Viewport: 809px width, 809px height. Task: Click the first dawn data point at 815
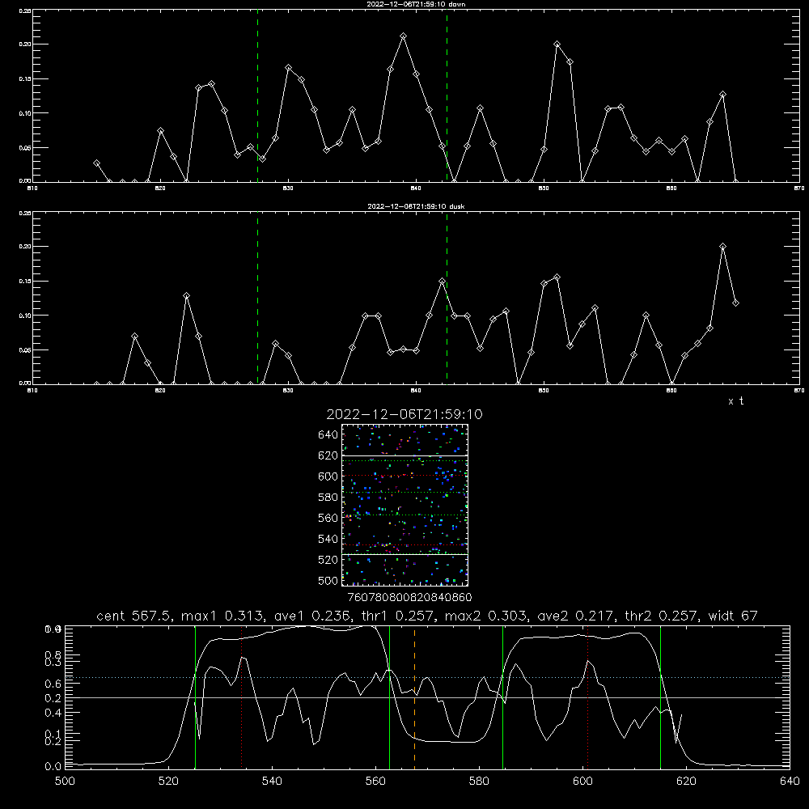pyautogui.click(x=96, y=163)
